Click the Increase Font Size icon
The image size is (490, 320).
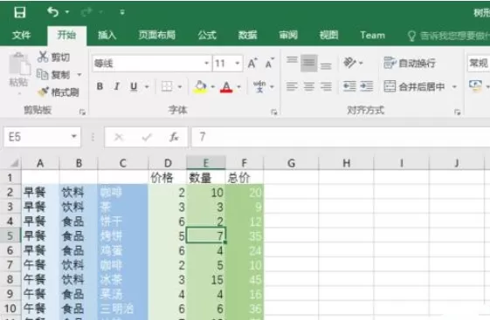pos(252,64)
